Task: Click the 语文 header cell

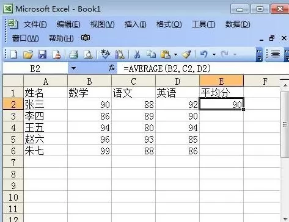Action: coord(134,93)
